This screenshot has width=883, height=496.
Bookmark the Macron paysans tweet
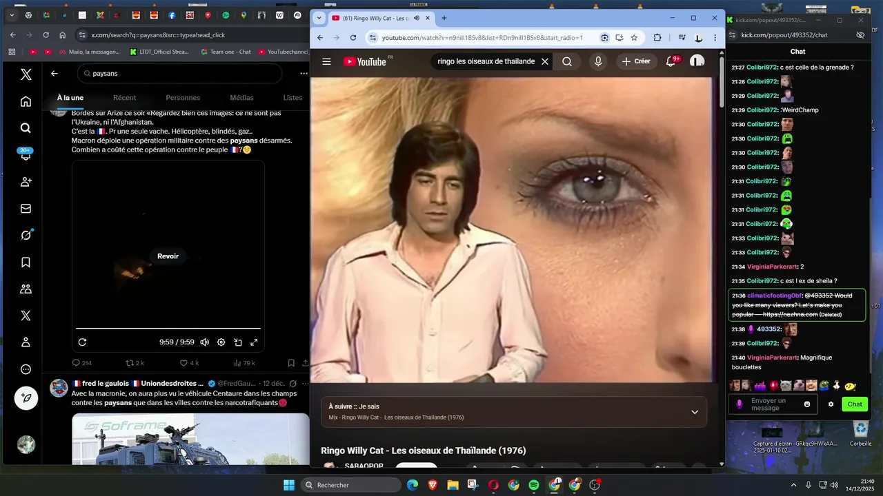pos(291,363)
